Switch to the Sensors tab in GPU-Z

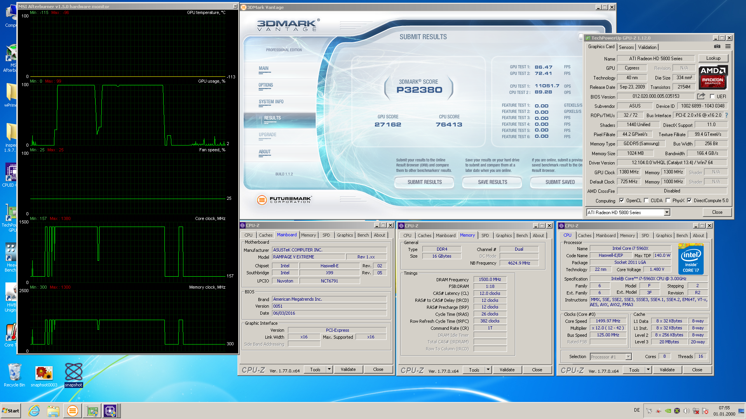(x=626, y=47)
